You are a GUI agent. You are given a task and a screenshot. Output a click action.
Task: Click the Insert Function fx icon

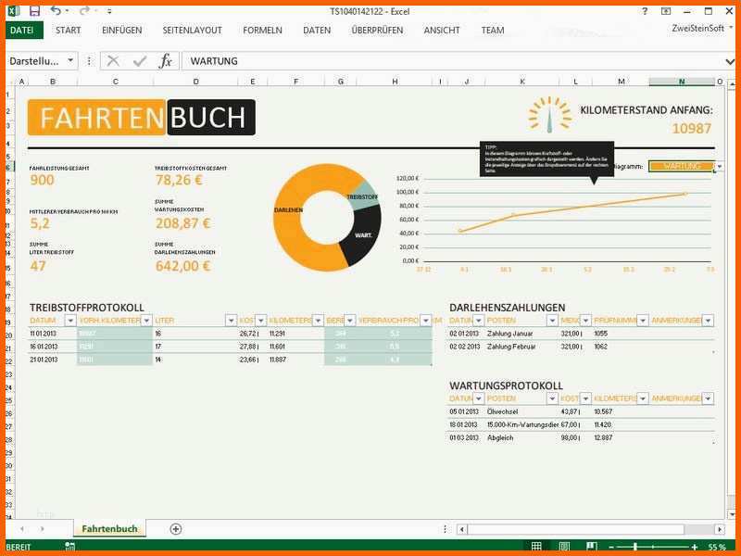click(166, 60)
